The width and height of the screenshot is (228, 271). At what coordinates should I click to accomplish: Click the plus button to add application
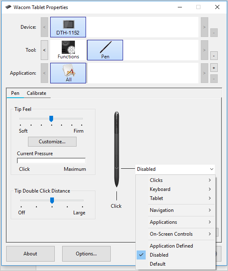[214, 68]
